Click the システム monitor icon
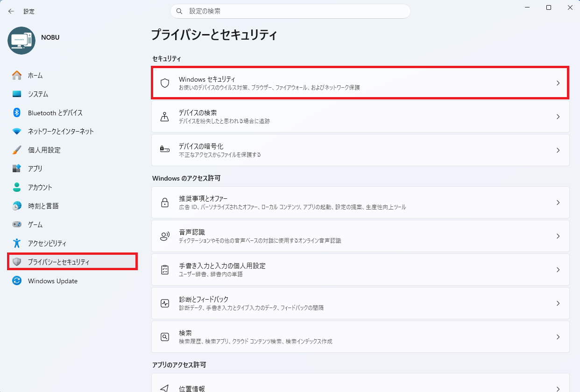This screenshot has width=580, height=392. [17, 94]
